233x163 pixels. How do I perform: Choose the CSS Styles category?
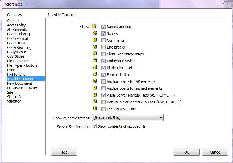tap(26, 56)
